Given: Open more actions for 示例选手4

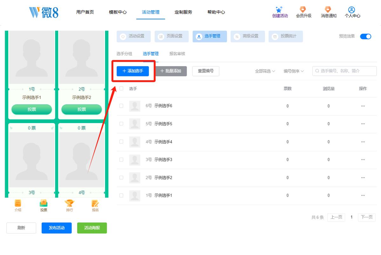Looking at the screenshot, I should click(x=363, y=142).
